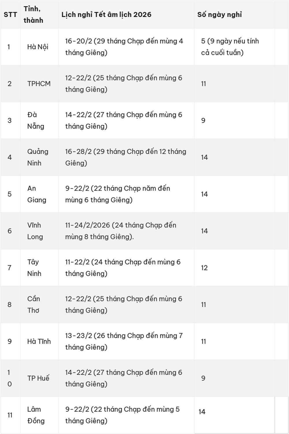Click the Cần Thơ cell
Image resolution: width=289 pixels, height=434 pixels.
point(34,304)
